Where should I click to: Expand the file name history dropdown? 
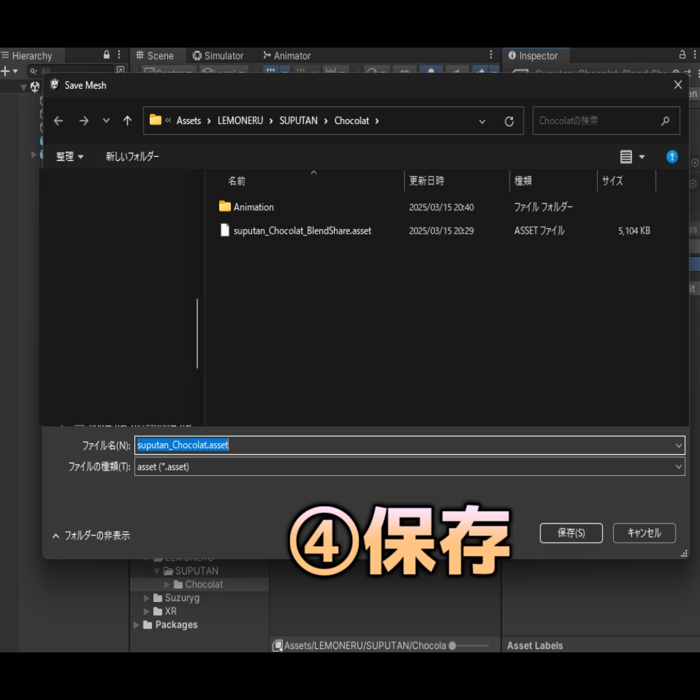click(x=678, y=445)
